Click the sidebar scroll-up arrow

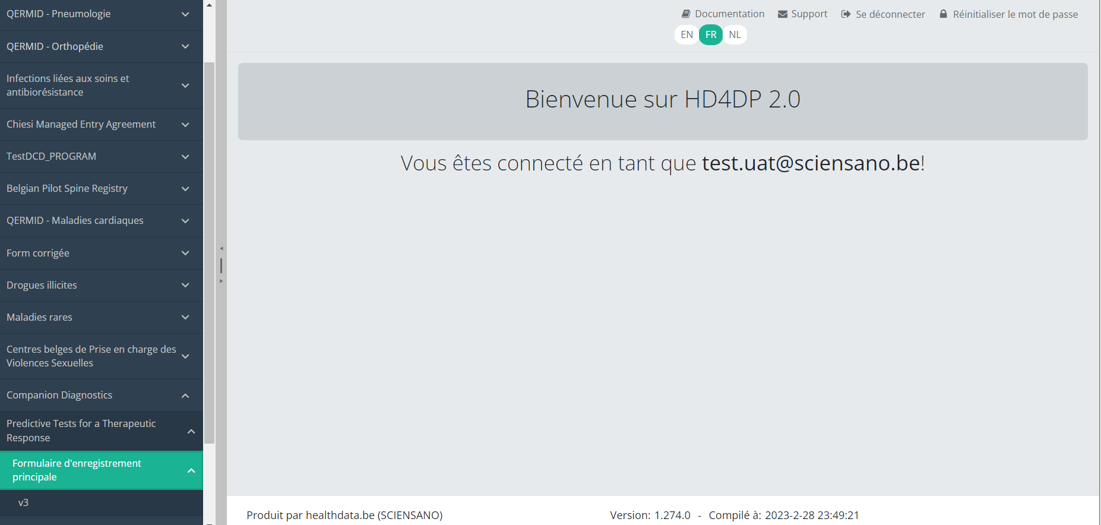[209, 5]
